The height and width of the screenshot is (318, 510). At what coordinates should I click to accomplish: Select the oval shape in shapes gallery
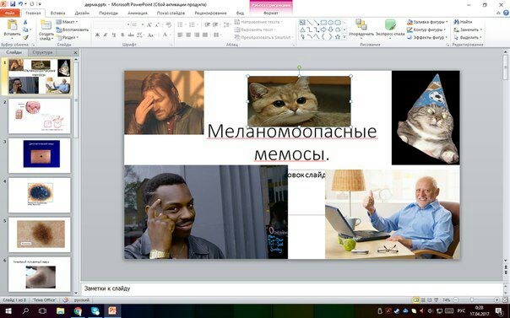coord(331,23)
